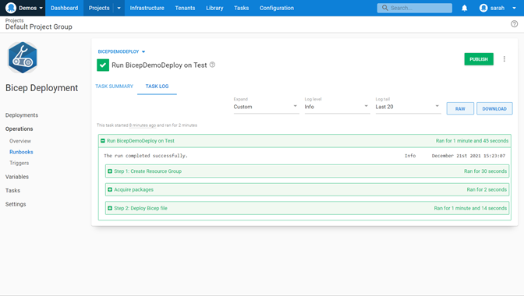Click the search magnifier icon
Screen dimensions: 524x296
(385, 8)
